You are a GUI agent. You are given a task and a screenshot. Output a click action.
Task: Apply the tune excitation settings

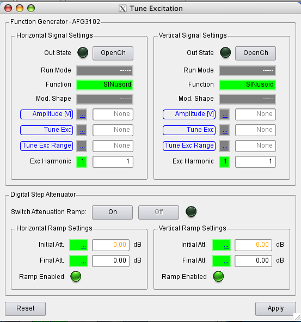275,309
